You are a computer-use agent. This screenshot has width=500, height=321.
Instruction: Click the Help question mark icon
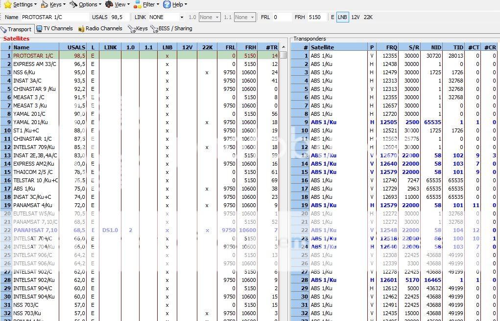click(167, 4)
